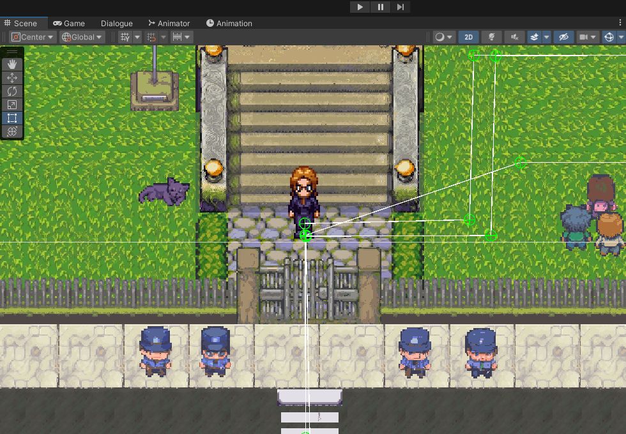Switch to the Game tab

[69, 24]
